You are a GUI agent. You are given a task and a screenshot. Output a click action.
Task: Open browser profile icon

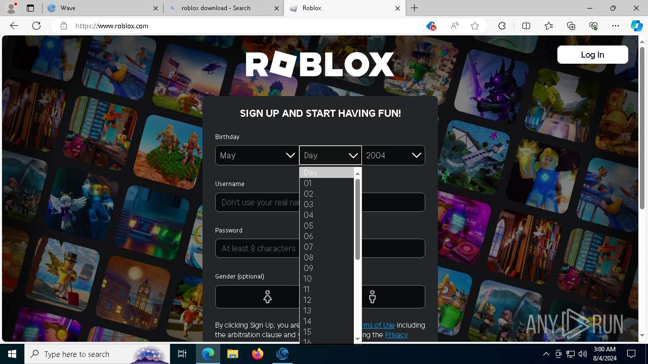click(x=11, y=8)
